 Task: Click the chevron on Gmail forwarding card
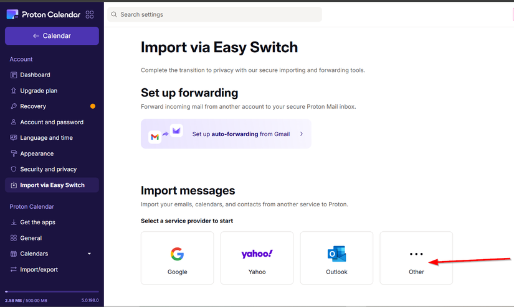302,134
